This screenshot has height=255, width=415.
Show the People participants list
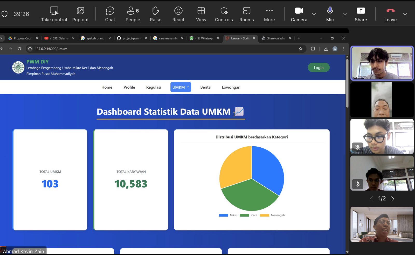click(133, 14)
